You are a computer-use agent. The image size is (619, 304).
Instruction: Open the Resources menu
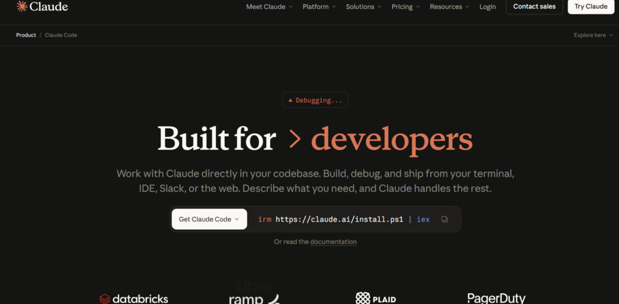pos(450,7)
